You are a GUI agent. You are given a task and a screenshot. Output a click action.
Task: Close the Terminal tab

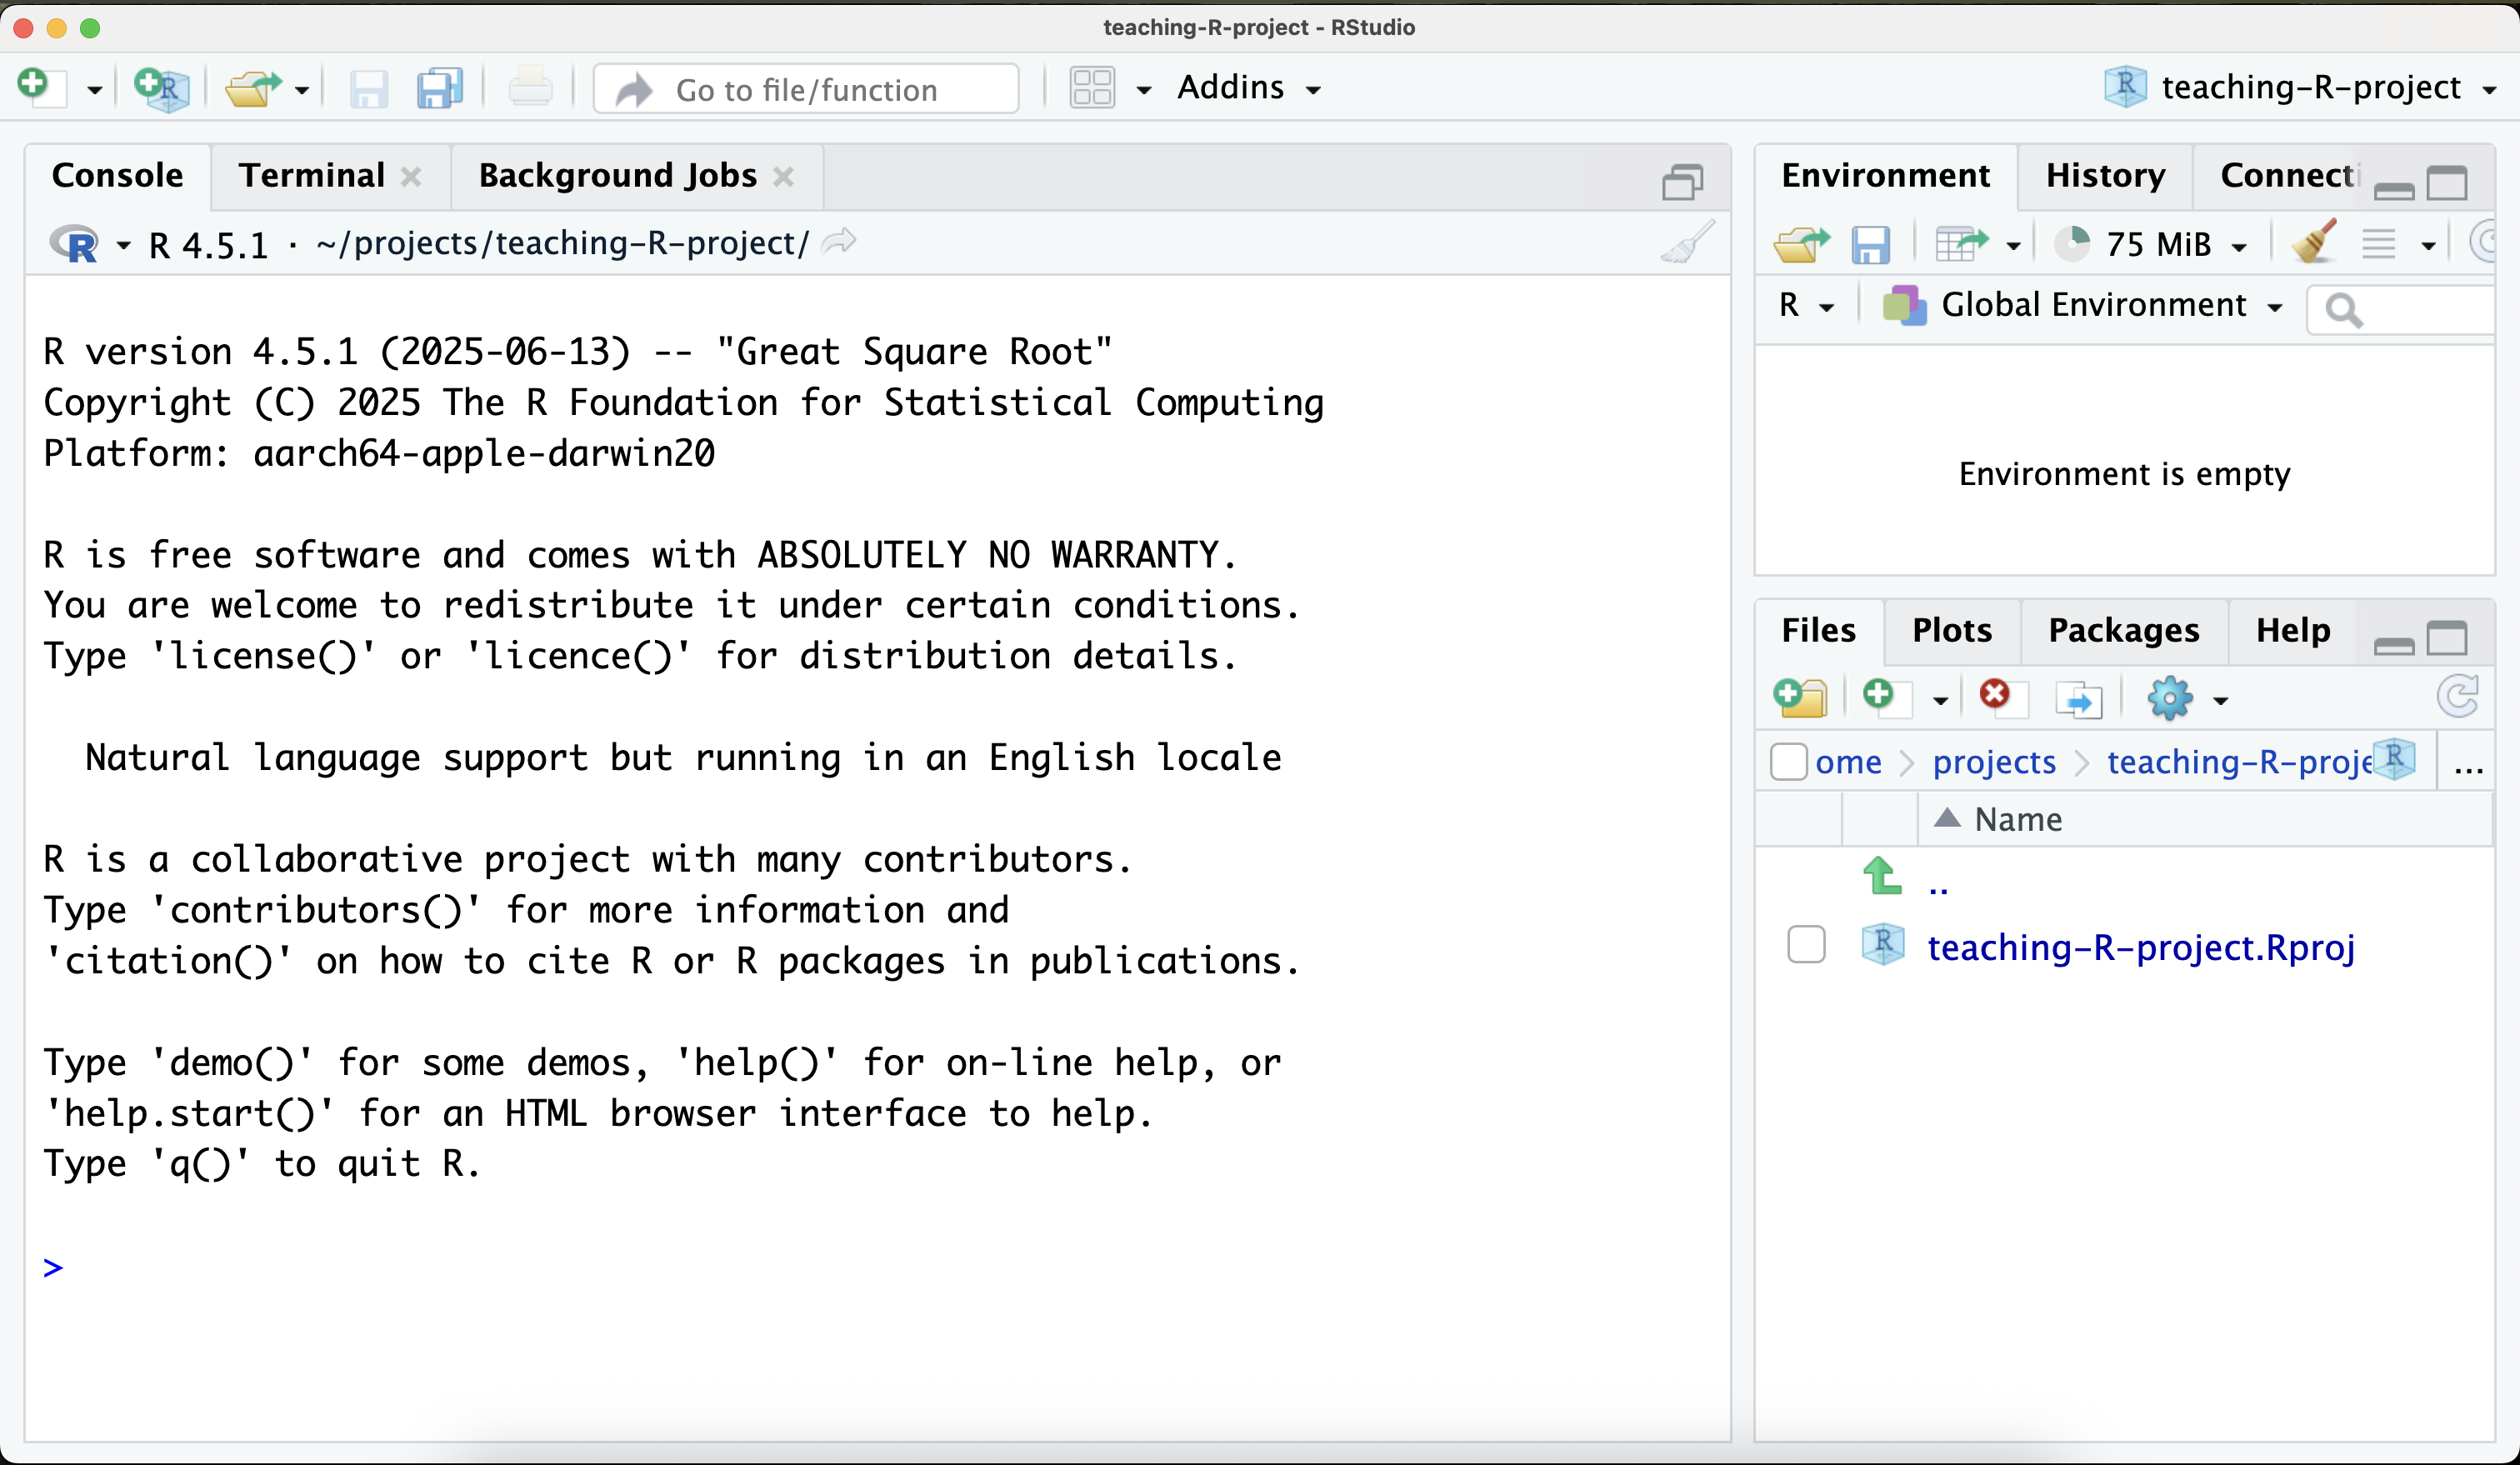click(x=410, y=177)
